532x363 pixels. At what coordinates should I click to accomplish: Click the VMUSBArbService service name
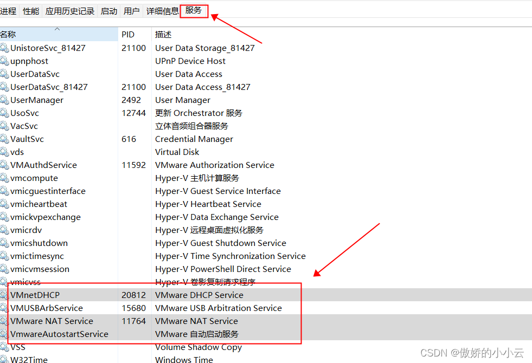(x=47, y=308)
